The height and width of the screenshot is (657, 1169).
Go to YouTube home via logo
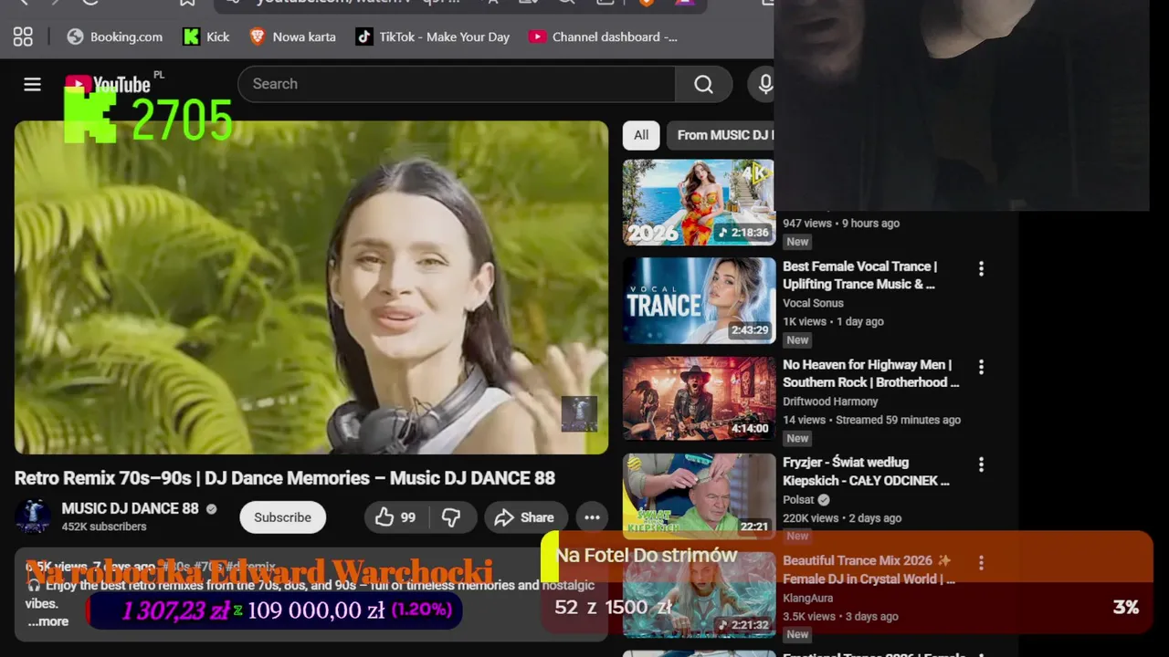(108, 84)
